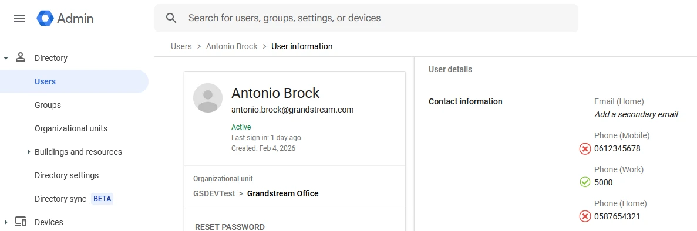Click the Phone (Mobile) label
This screenshot has height=231, width=697.
tap(622, 135)
